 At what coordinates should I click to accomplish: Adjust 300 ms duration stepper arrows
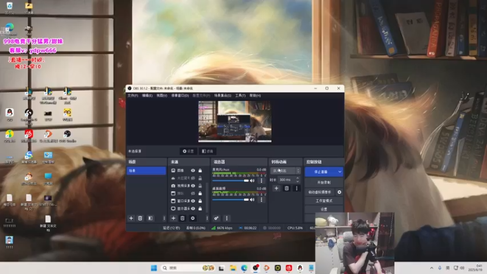[298, 180]
